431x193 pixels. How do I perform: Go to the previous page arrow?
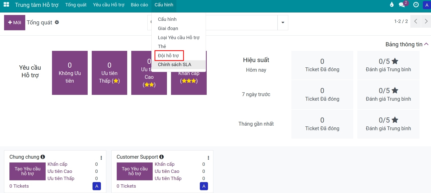point(416,21)
